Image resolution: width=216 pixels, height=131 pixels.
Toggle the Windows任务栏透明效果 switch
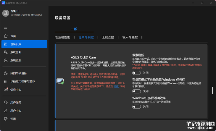pyautogui.click(x=136, y=107)
